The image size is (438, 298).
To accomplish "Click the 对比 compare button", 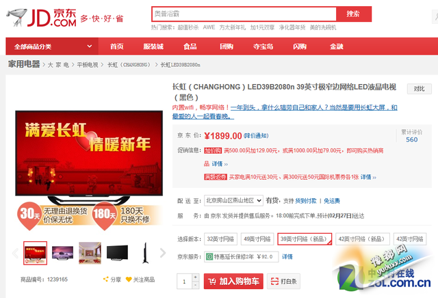I will click(x=420, y=89).
